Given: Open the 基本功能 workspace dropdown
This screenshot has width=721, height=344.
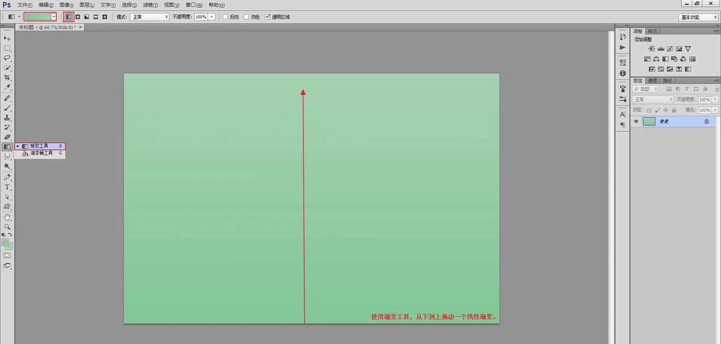Looking at the screenshot, I should pyautogui.click(x=698, y=17).
